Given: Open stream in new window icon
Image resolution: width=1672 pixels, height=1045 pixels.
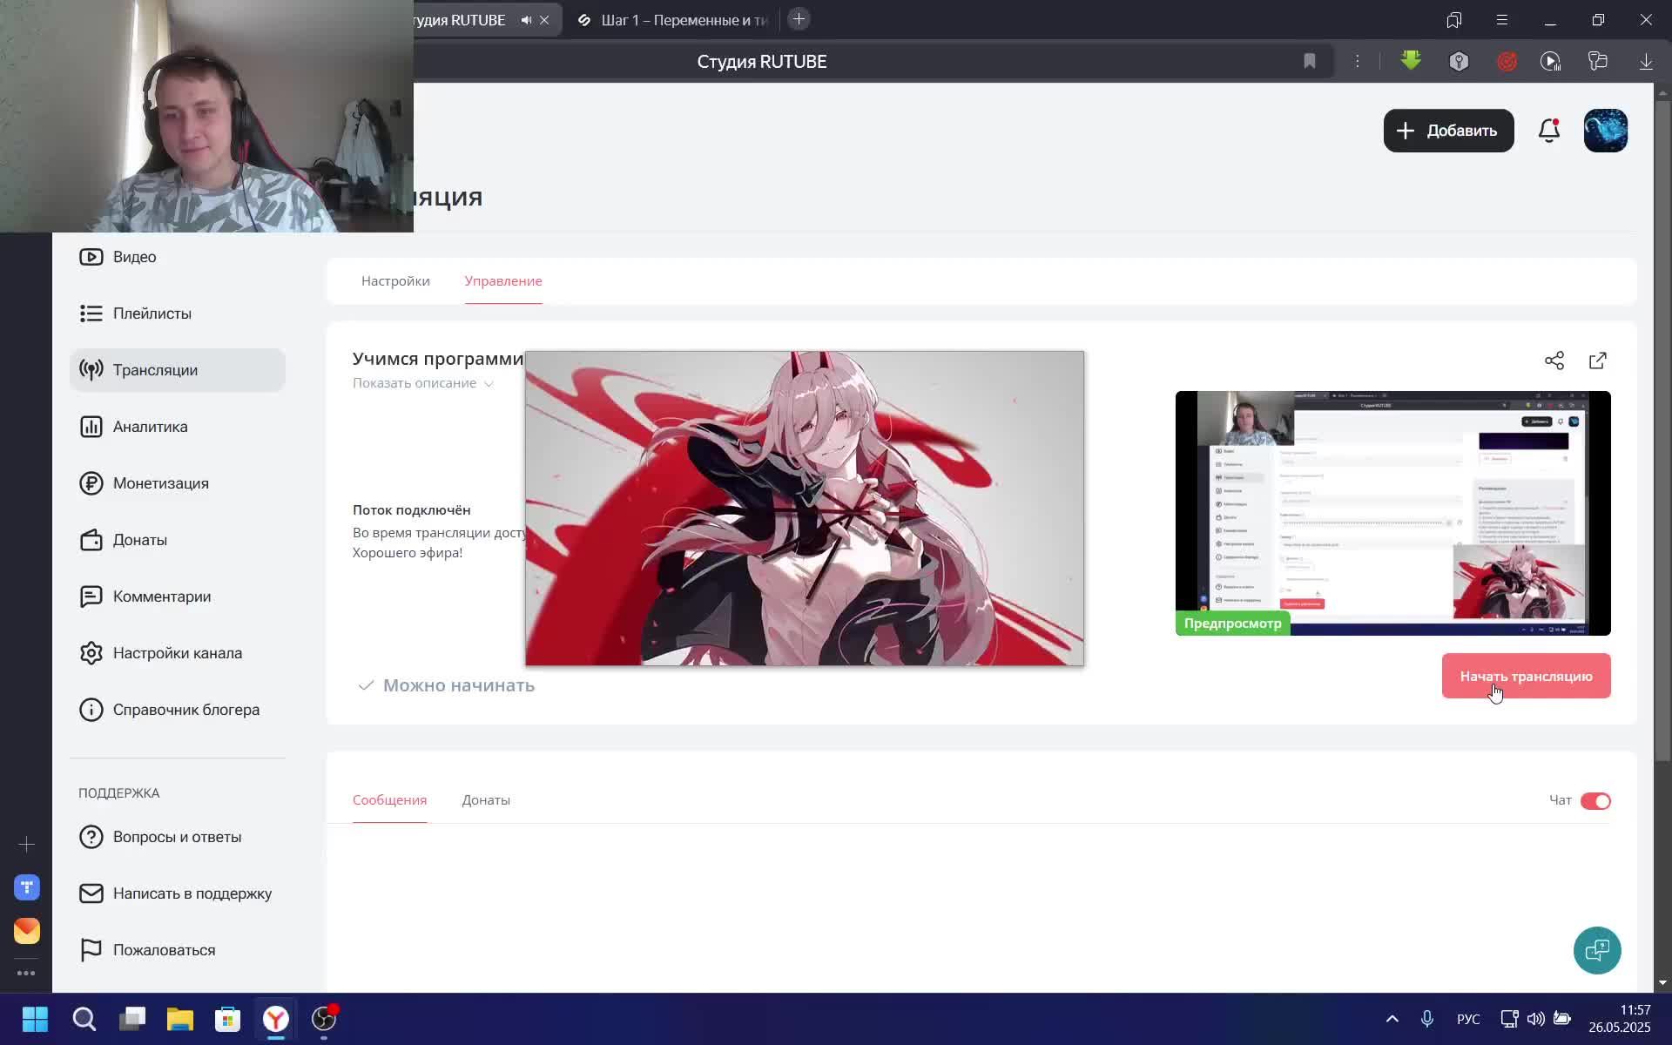Looking at the screenshot, I should point(1598,361).
